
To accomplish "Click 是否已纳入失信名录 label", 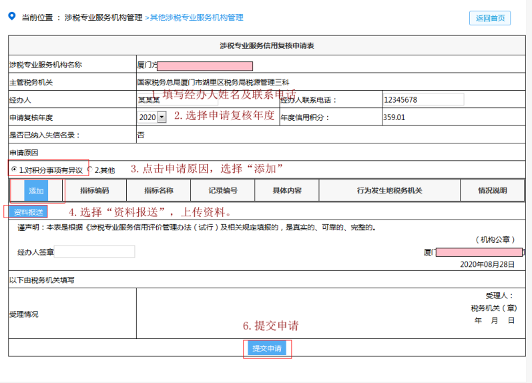I will pos(45,135).
